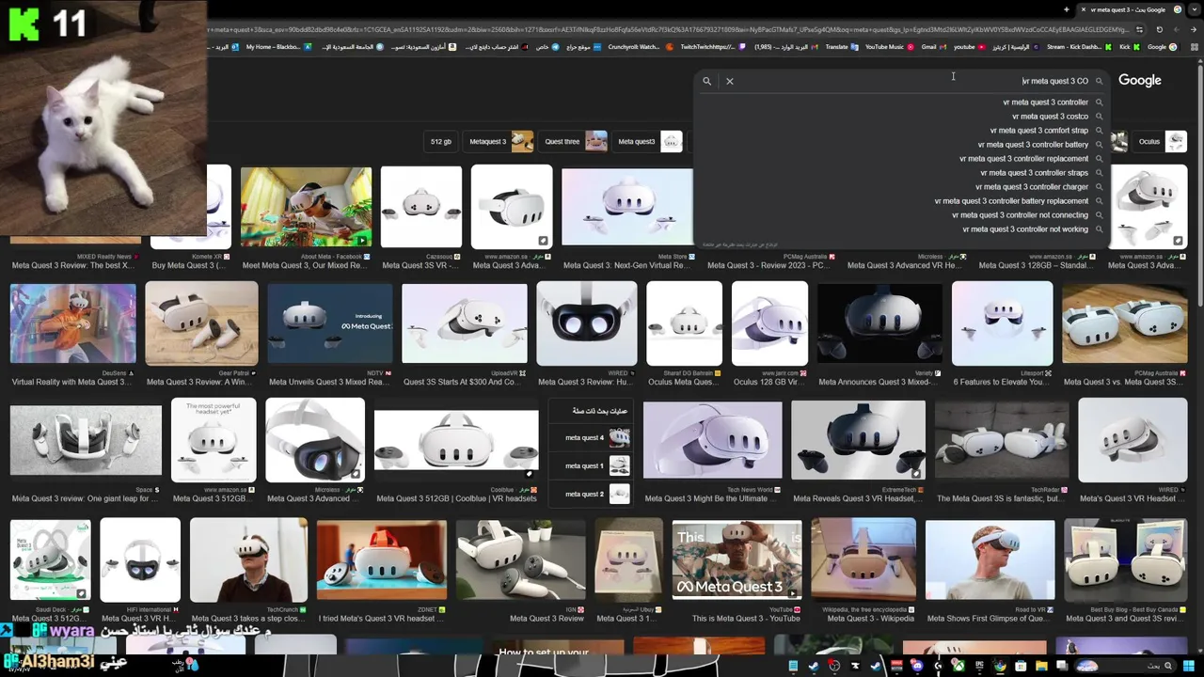
Task: Open the 'Meet Meta Quest 3, Our Mixed Re...' image
Action: (x=306, y=207)
